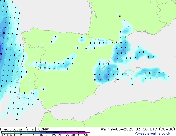
Task: Click the 2–5 mm legend color box
Action: [24, 132]
